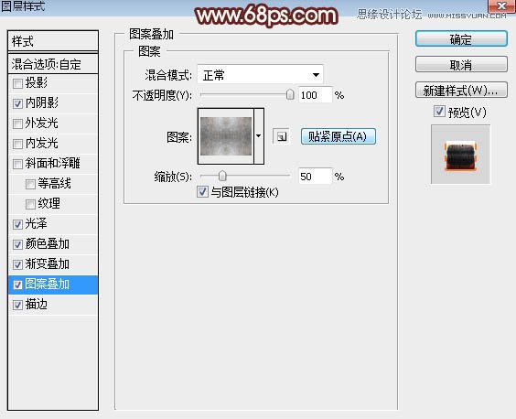Viewport: 516px width, 419px height.
Task: Toggle the 纹理 texture checkbox
Action: click(30, 204)
